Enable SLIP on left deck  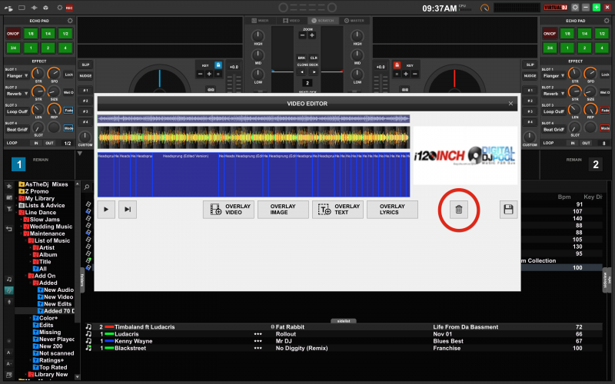coord(85,65)
